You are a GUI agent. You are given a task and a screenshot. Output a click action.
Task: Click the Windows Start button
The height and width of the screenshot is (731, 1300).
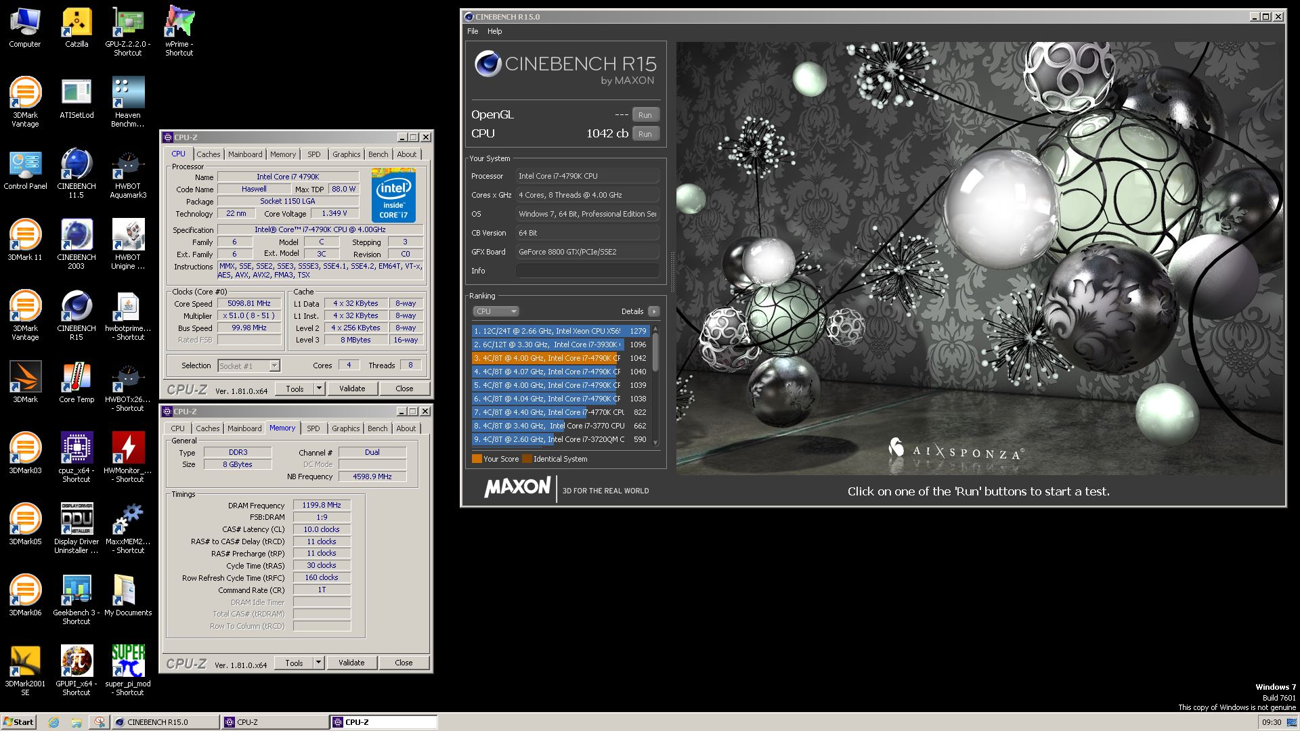(x=18, y=722)
